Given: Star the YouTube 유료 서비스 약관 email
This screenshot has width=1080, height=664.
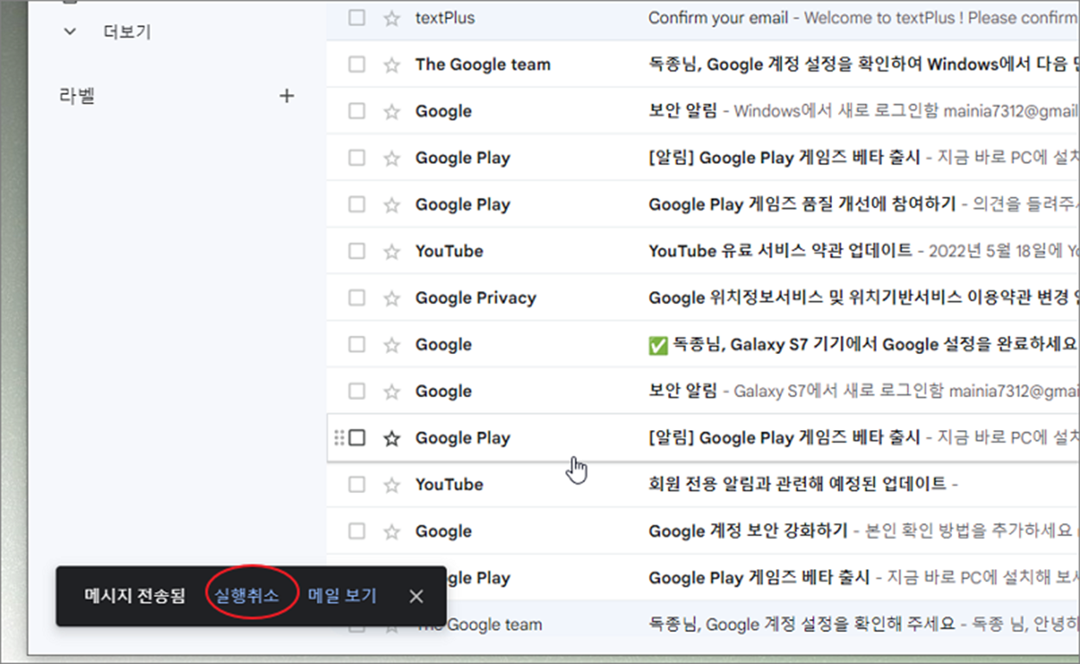Looking at the screenshot, I should point(392,251).
